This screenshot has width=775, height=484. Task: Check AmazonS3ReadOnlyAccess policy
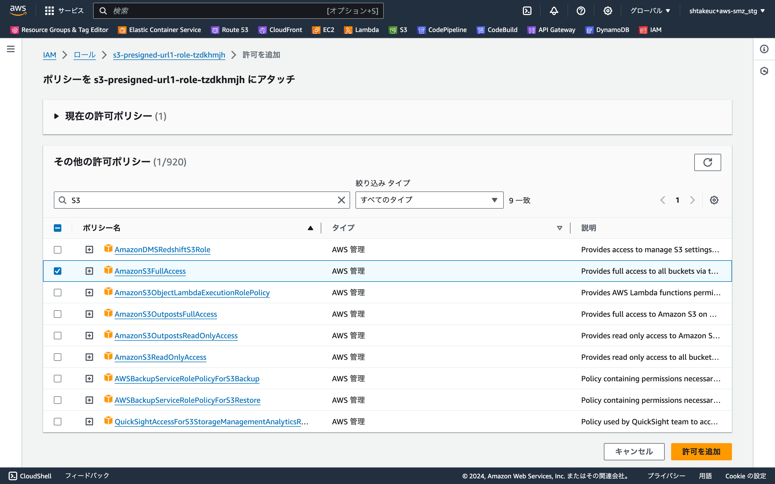[x=58, y=357]
